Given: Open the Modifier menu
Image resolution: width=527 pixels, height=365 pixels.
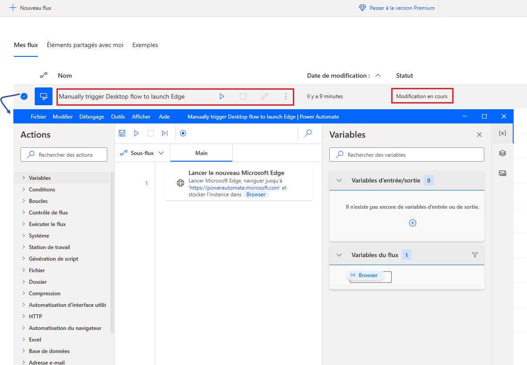Looking at the screenshot, I should pyautogui.click(x=63, y=117).
